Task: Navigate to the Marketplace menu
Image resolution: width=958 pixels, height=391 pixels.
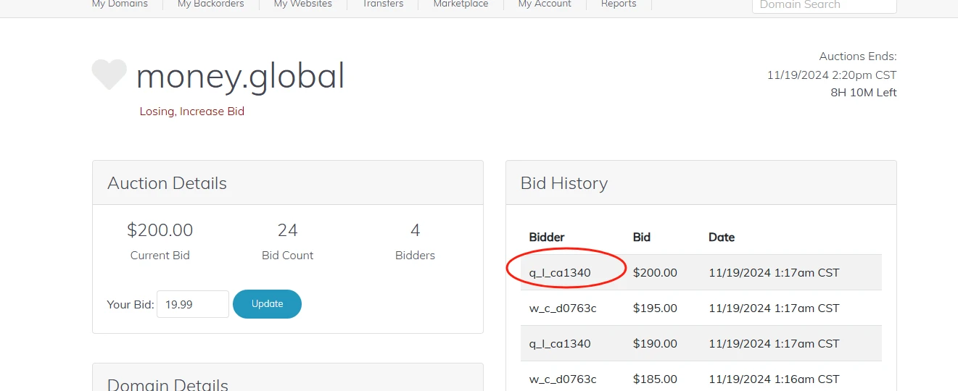Action: pyautogui.click(x=461, y=4)
